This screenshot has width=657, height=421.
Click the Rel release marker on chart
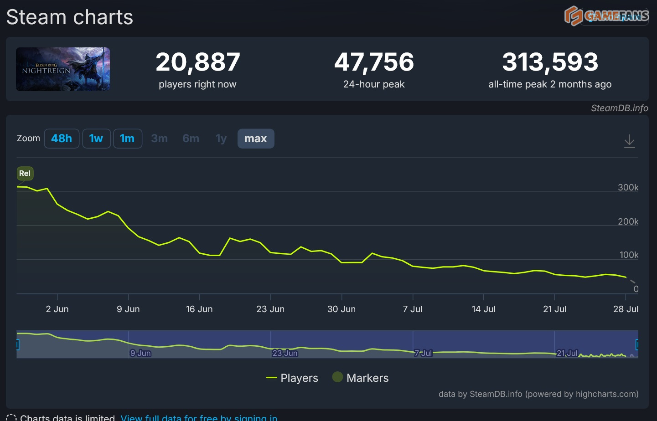(x=25, y=173)
